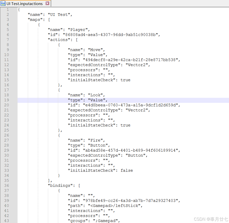229x223 pixels.
Task: Click the "bindings" array label on line 36
Action: [x=58, y=185]
